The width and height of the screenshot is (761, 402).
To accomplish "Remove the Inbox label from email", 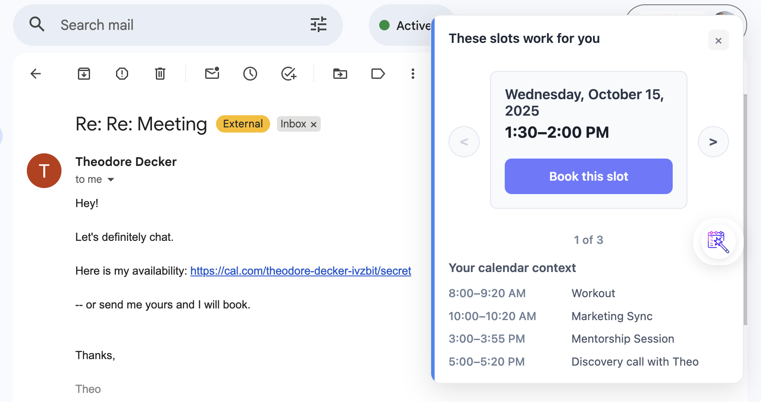I will pyautogui.click(x=314, y=124).
